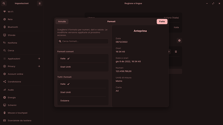This screenshot has height=125, width=223.
Task: Focus the Cerca formati search field
Action: pos(83,41)
